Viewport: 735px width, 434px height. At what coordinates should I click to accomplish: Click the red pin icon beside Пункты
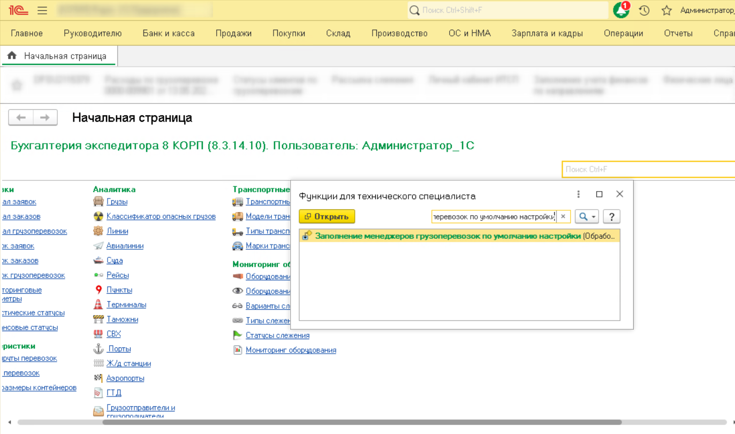[x=98, y=290]
